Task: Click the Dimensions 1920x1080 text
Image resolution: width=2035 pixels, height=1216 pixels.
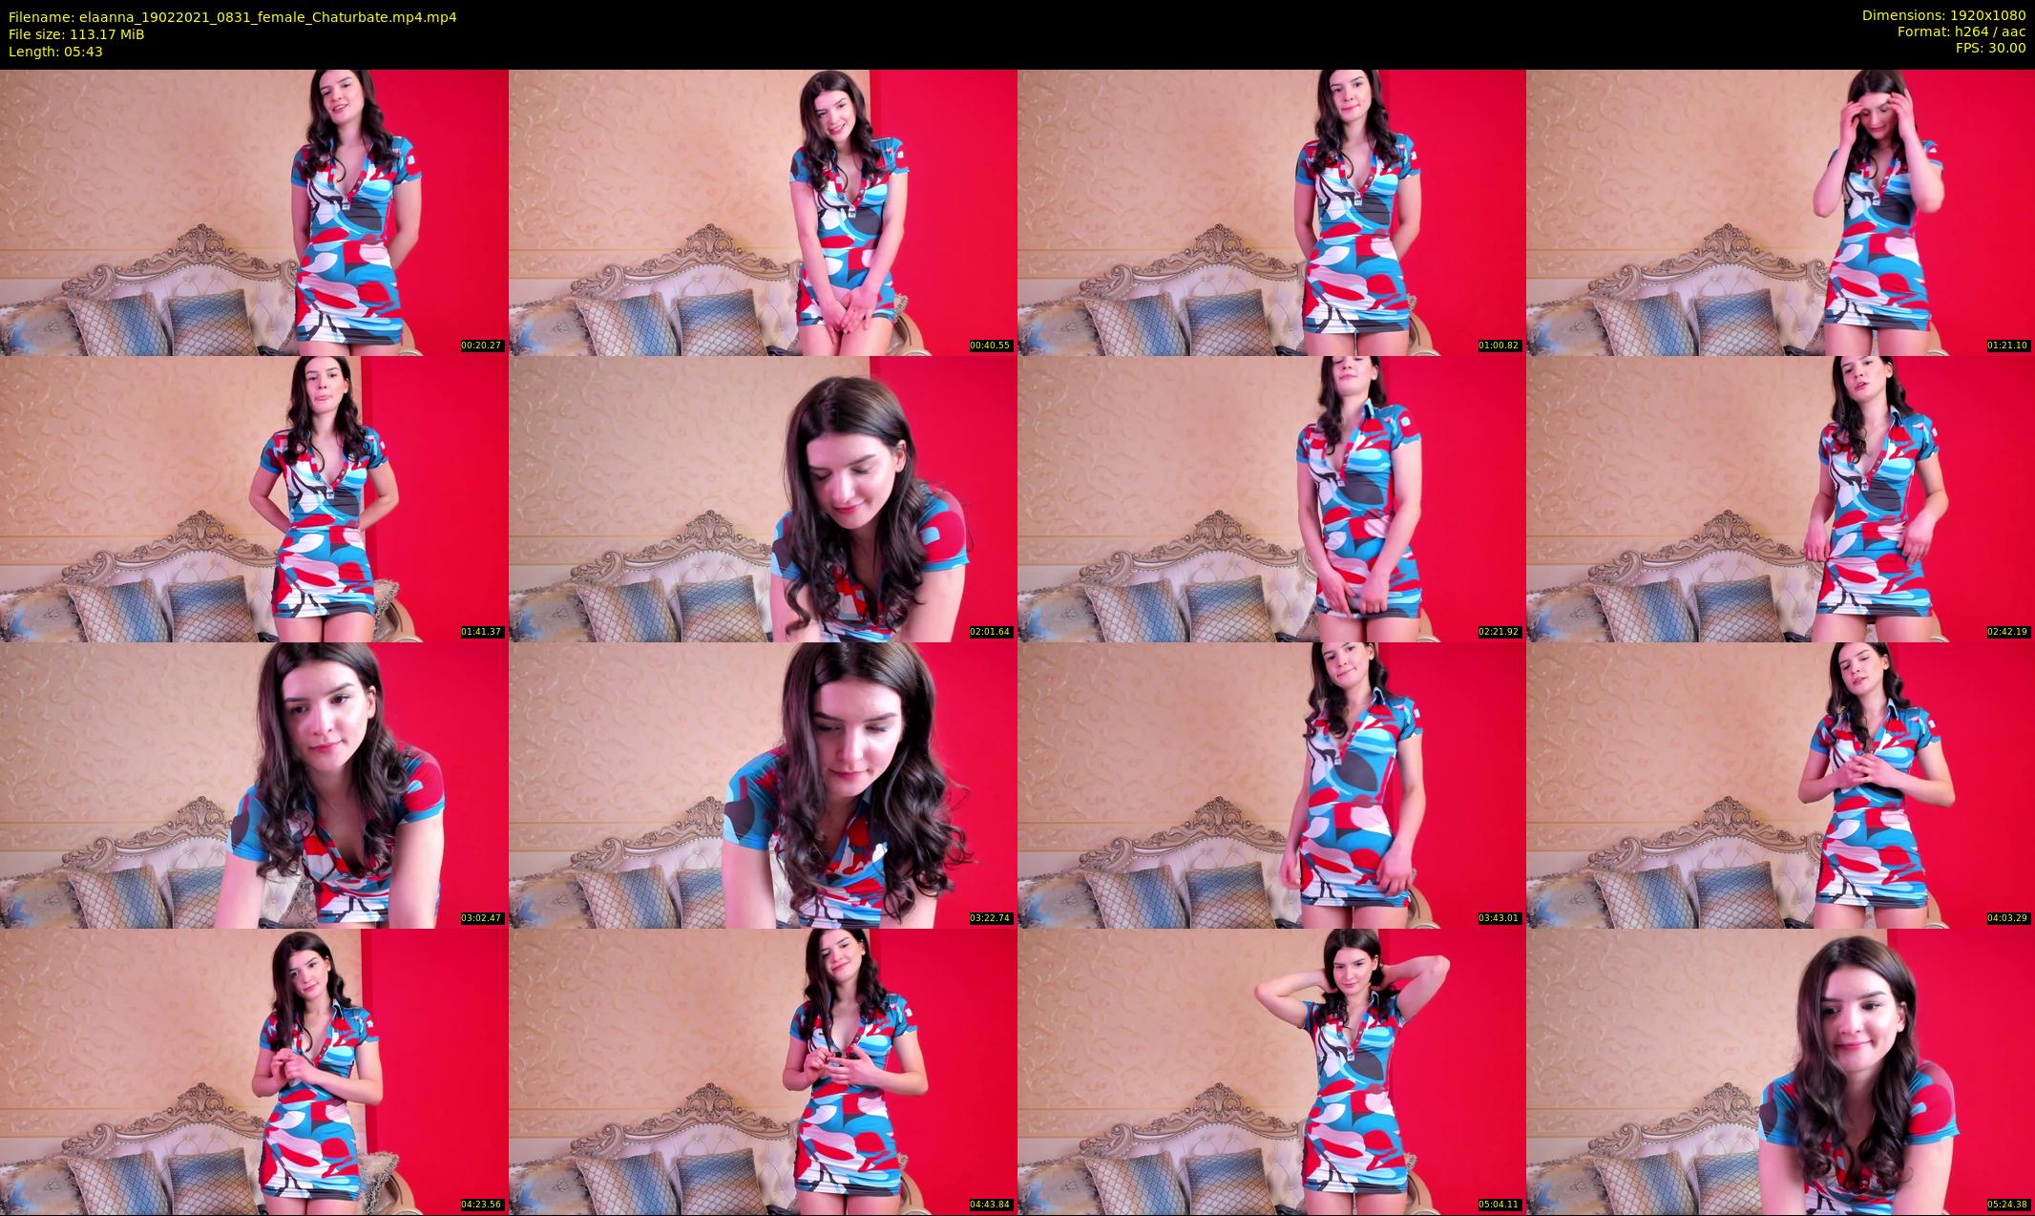Action: pos(1944,15)
